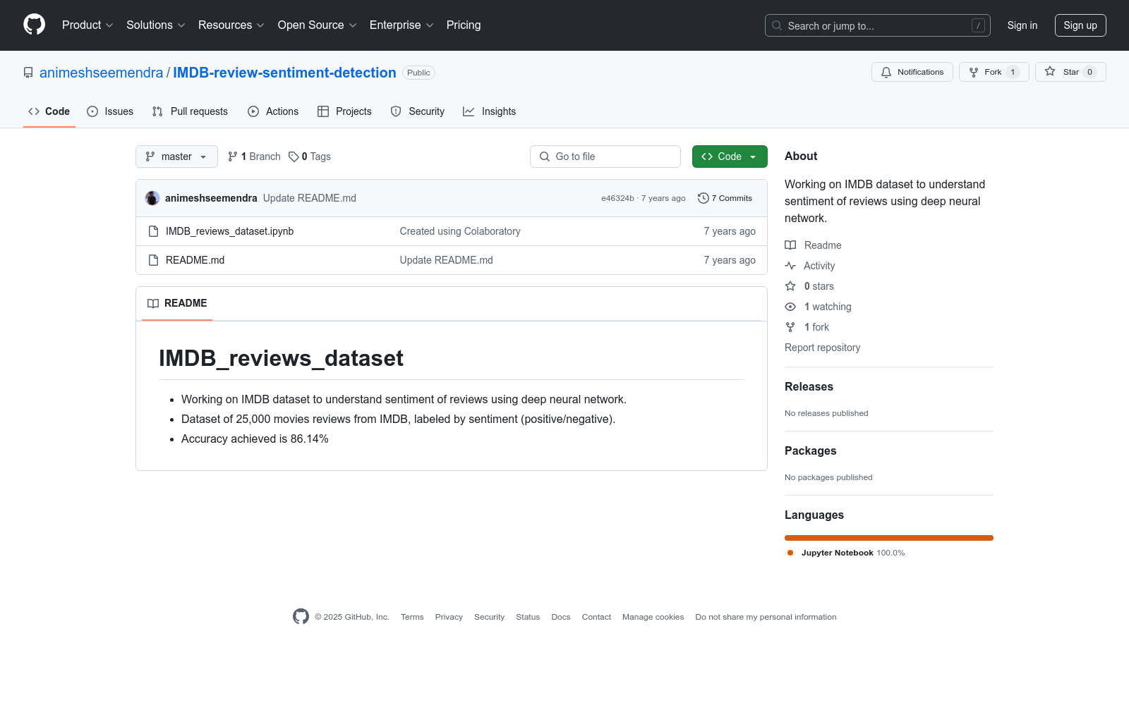Click the 'No releases published' text
The image size is (1129, 705).
coord(826,413)
